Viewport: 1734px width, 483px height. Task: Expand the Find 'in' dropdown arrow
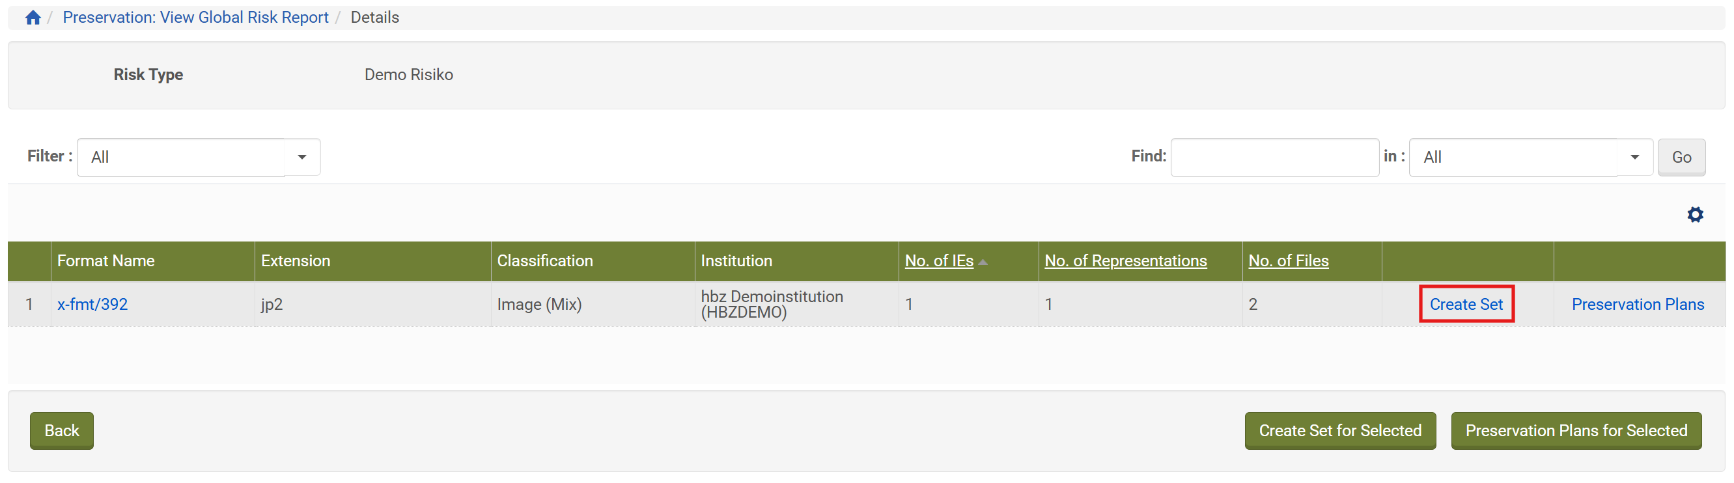tap(1634, 158)
